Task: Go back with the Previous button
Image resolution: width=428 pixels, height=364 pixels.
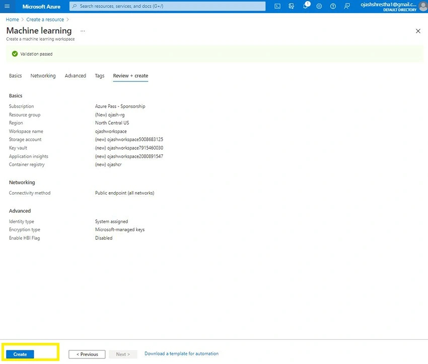Action: (87, 354)
